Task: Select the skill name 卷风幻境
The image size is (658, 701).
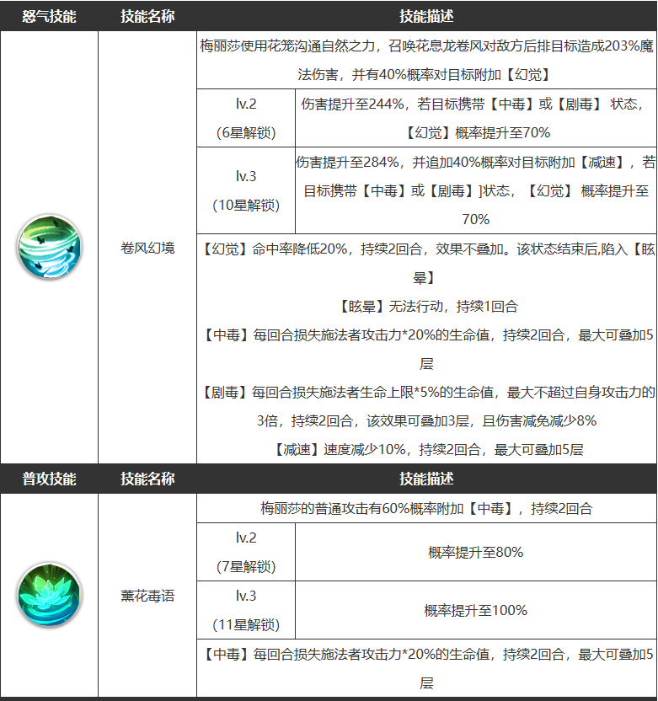Action: coord(147,248)
